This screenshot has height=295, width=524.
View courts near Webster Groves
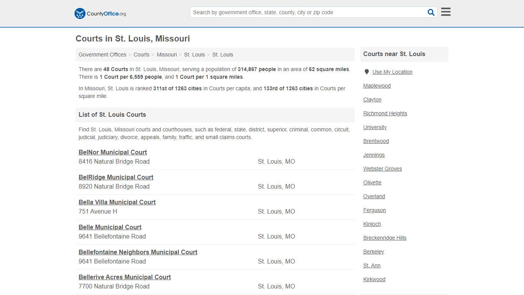[x=383, y=169]
